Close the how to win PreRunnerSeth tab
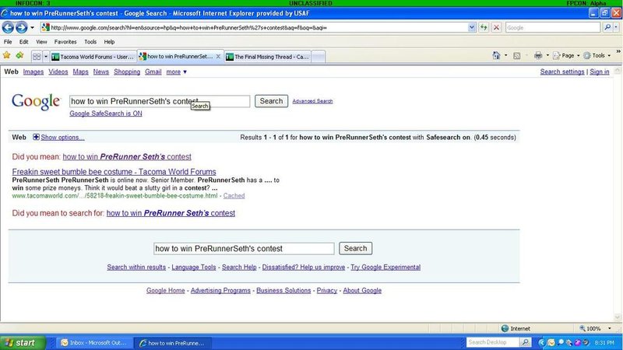Image resolution: width=623 pixels, height=350 pixels. tap(218, 56)
